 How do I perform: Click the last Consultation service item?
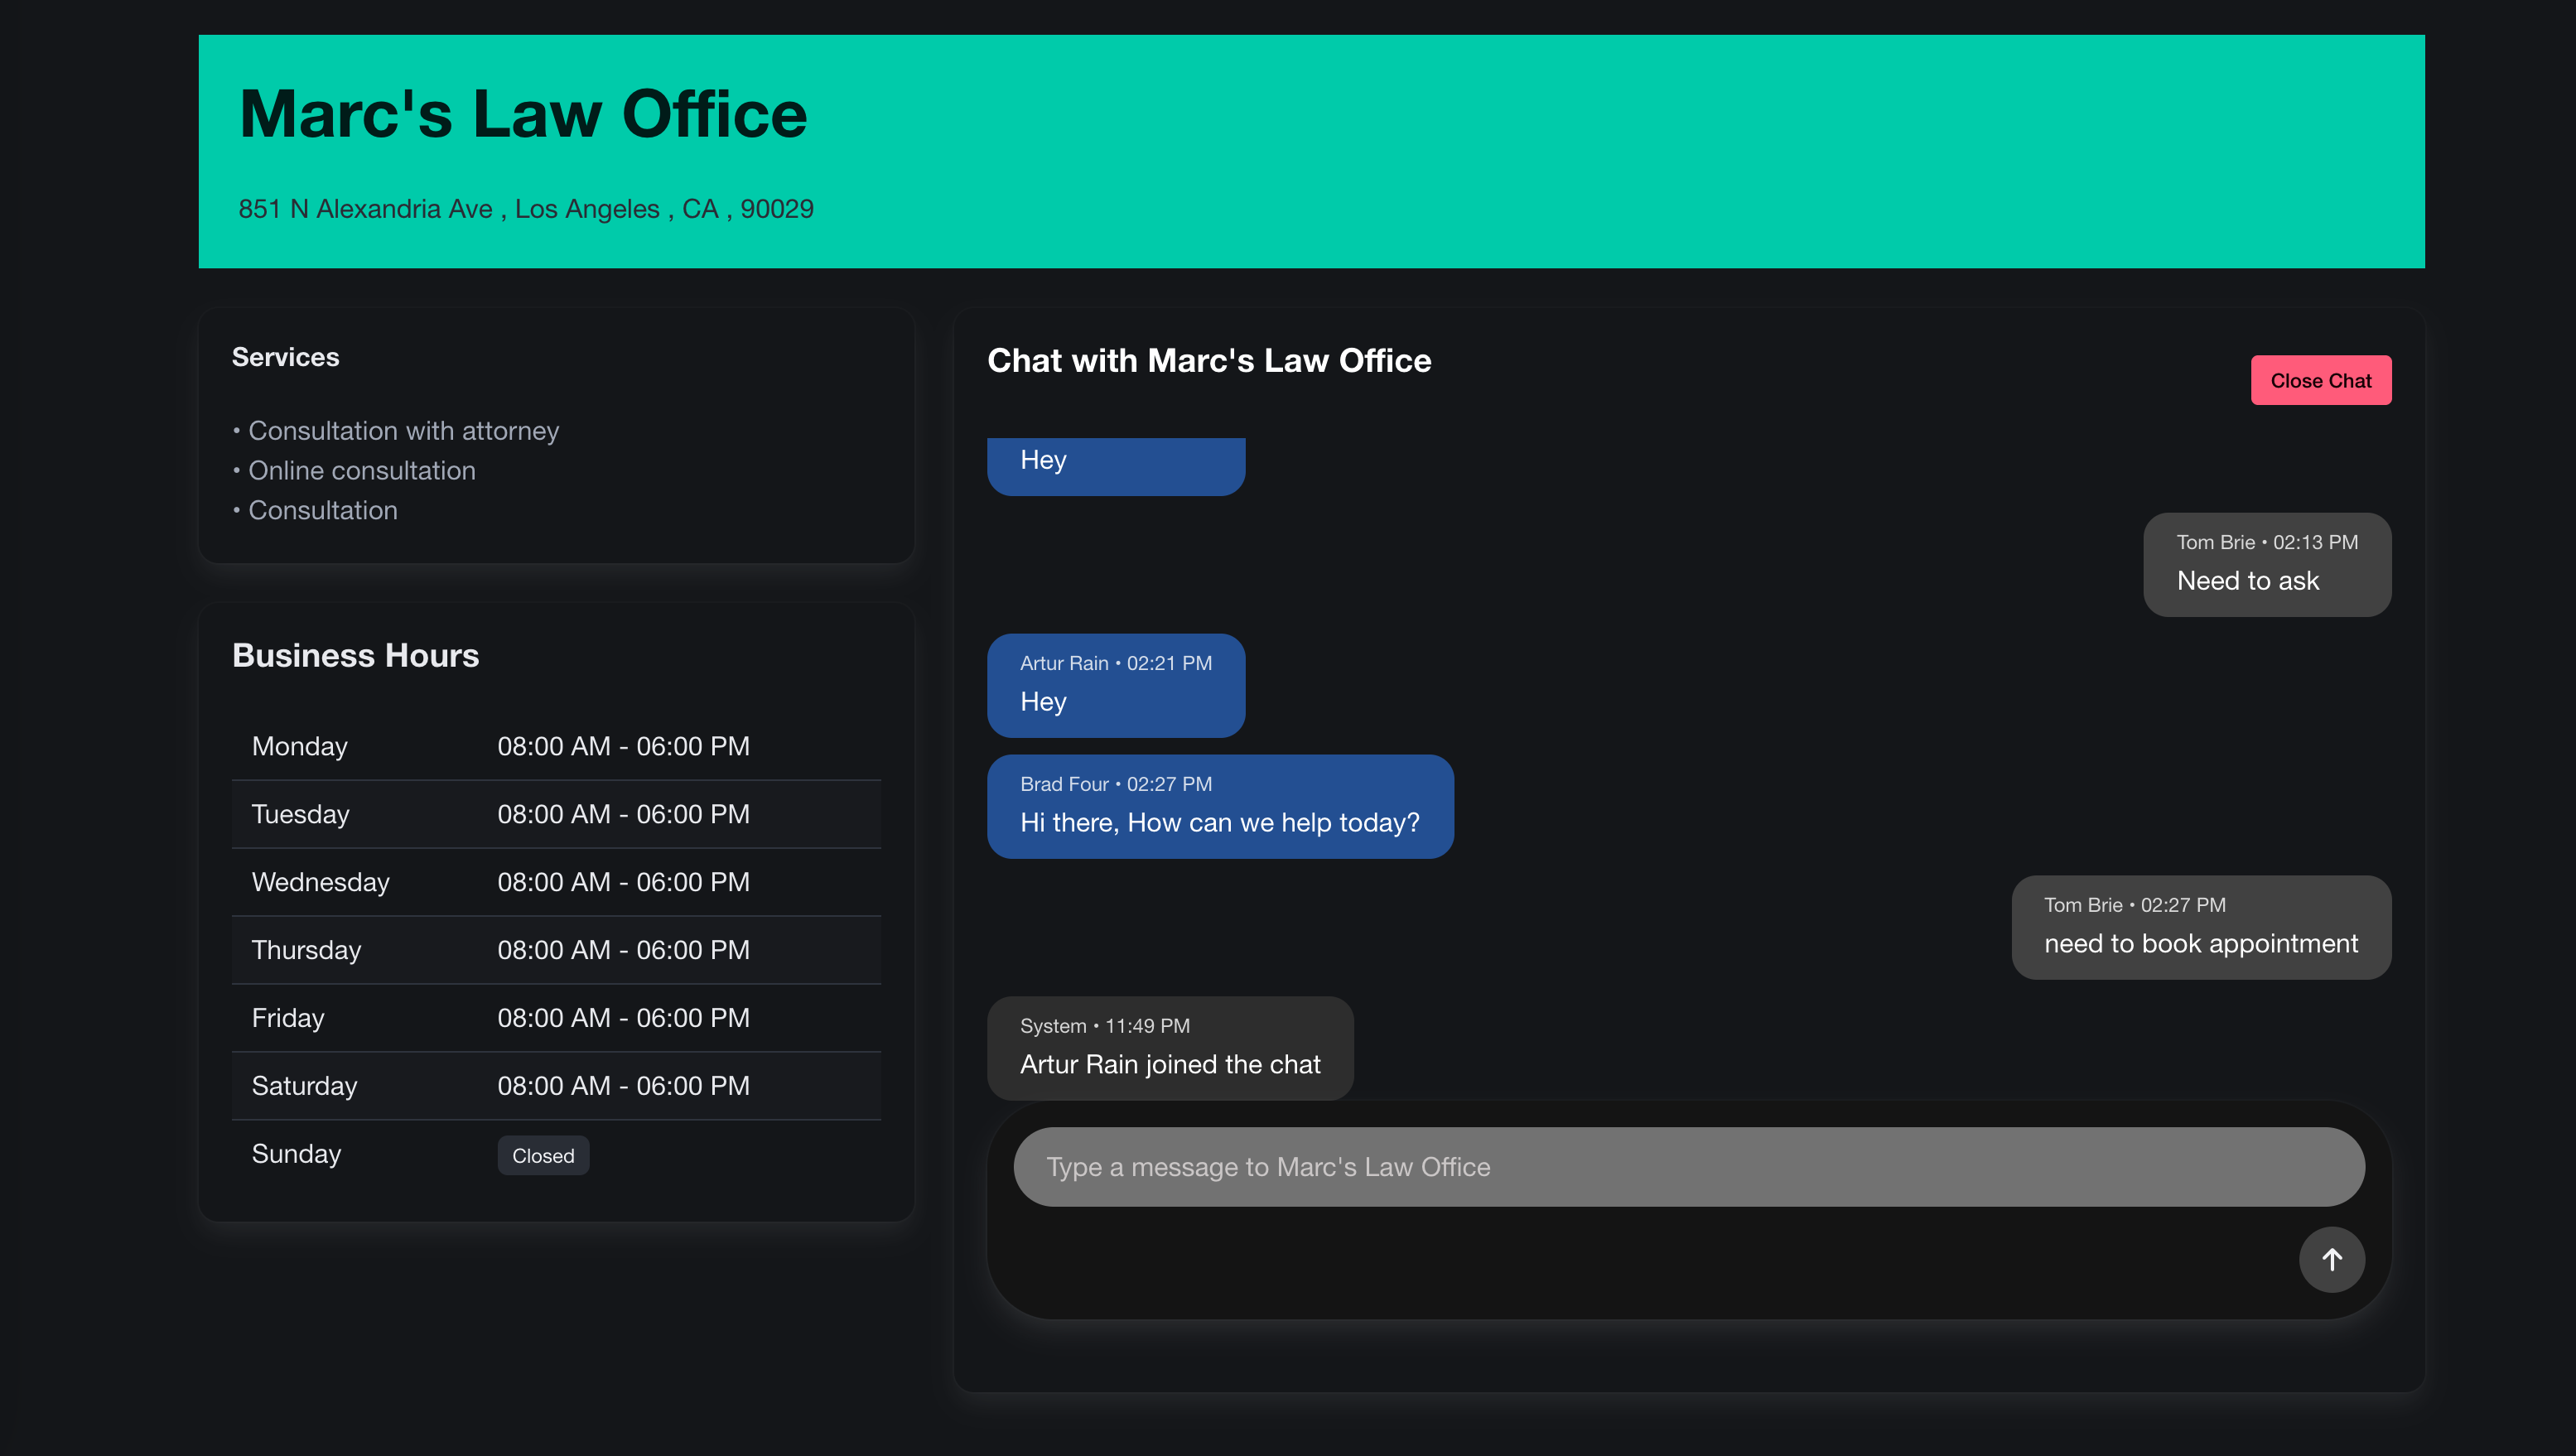(x=322, y=511)
